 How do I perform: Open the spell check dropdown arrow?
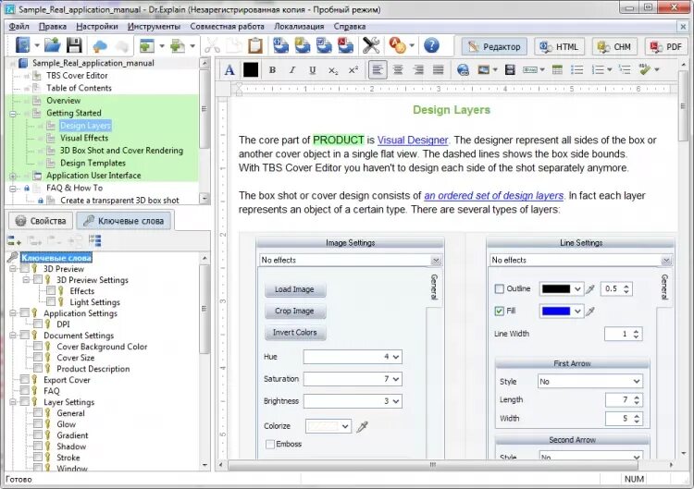657,70
